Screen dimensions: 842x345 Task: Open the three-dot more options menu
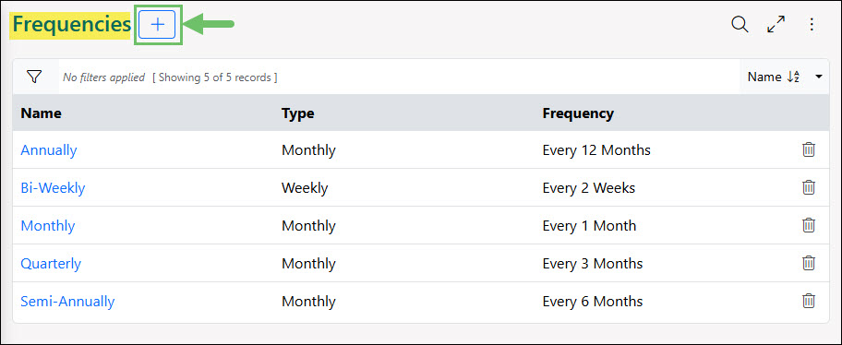tap(812, 24)
